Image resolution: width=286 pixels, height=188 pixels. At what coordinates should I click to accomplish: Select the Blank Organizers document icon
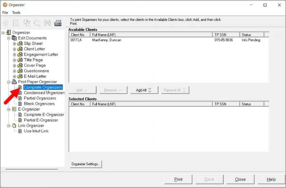click(20, 104)
